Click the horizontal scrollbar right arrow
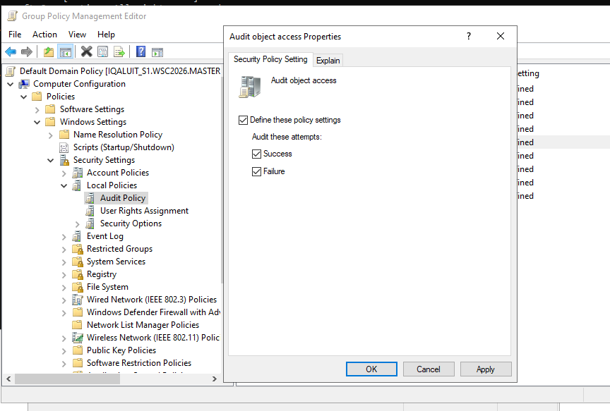610x411 pixels. 215,379
